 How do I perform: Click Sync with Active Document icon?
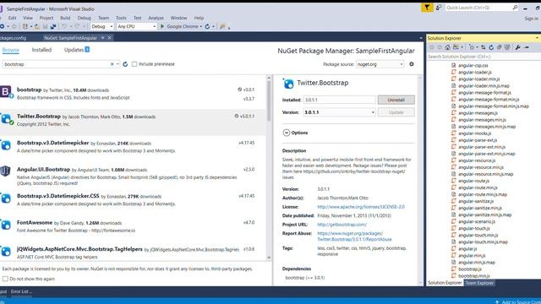click(x=483, y=47)
